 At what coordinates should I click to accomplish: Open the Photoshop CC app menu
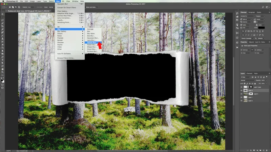pyautogui.click(x=12, y=1)
